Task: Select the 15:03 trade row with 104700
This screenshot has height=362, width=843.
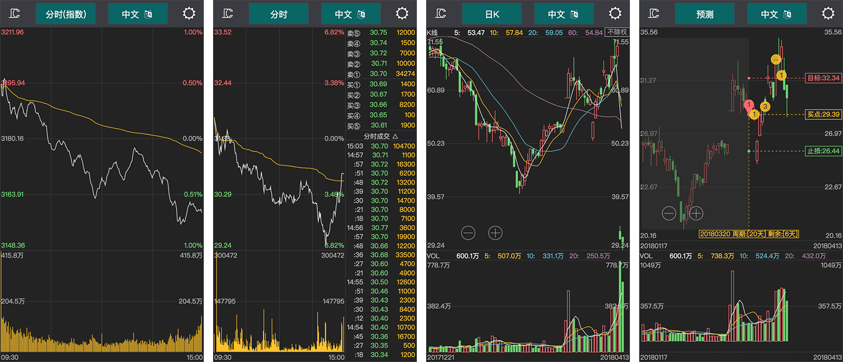Action: coord(381,146)
